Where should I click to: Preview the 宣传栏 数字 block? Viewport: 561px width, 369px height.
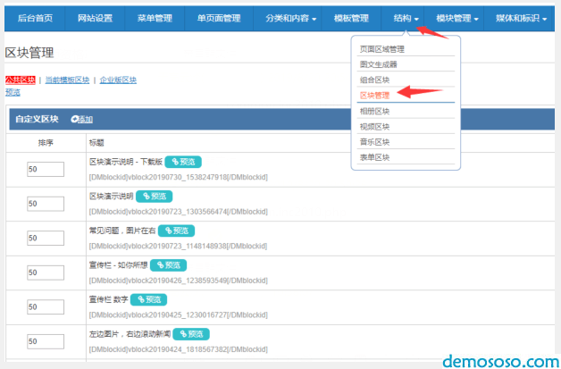click(148, 299)
